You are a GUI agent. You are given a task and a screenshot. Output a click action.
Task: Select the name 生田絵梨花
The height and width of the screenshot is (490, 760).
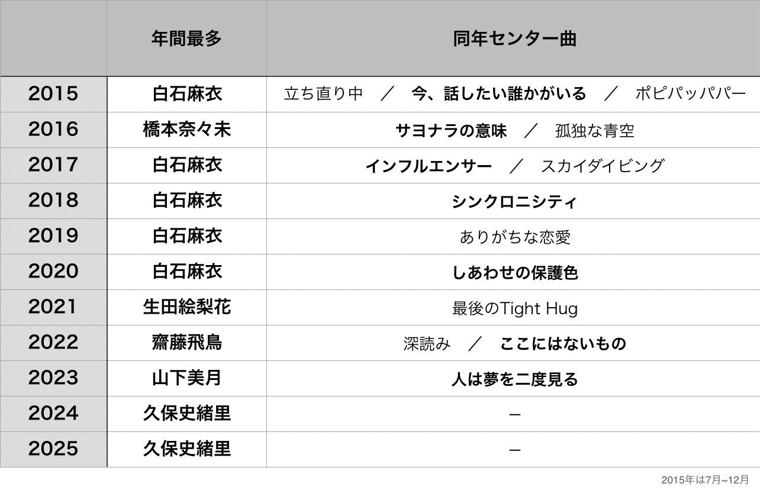[186, 307]
